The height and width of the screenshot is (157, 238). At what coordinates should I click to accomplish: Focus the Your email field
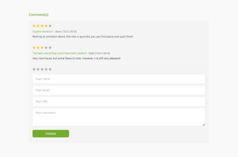(x=119, y=90)
